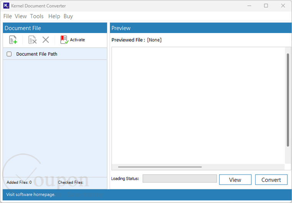Open the Buy menu
The height and width of the screenshot is (203, 292).
(x=68, y=16)
